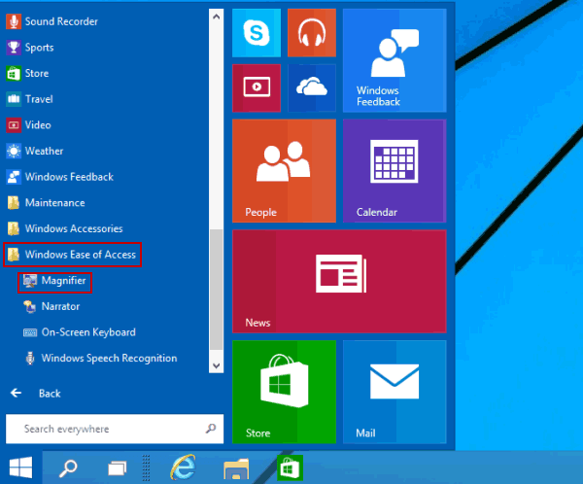Click the Store bag icon in app list
583x484 pixels.
pyautogui.click(x=14, y=73)
